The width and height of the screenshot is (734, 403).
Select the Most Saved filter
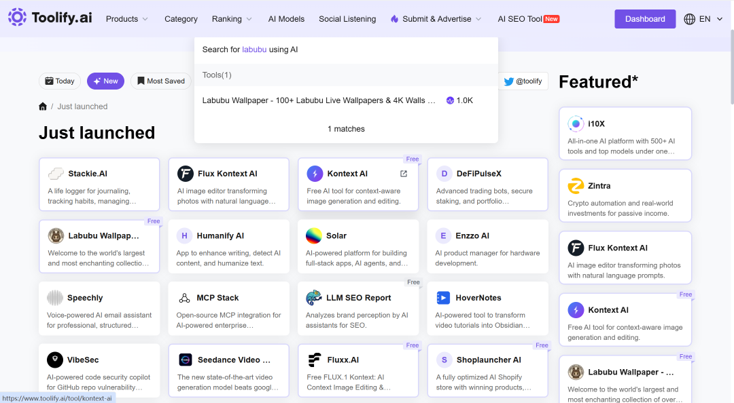161,81
